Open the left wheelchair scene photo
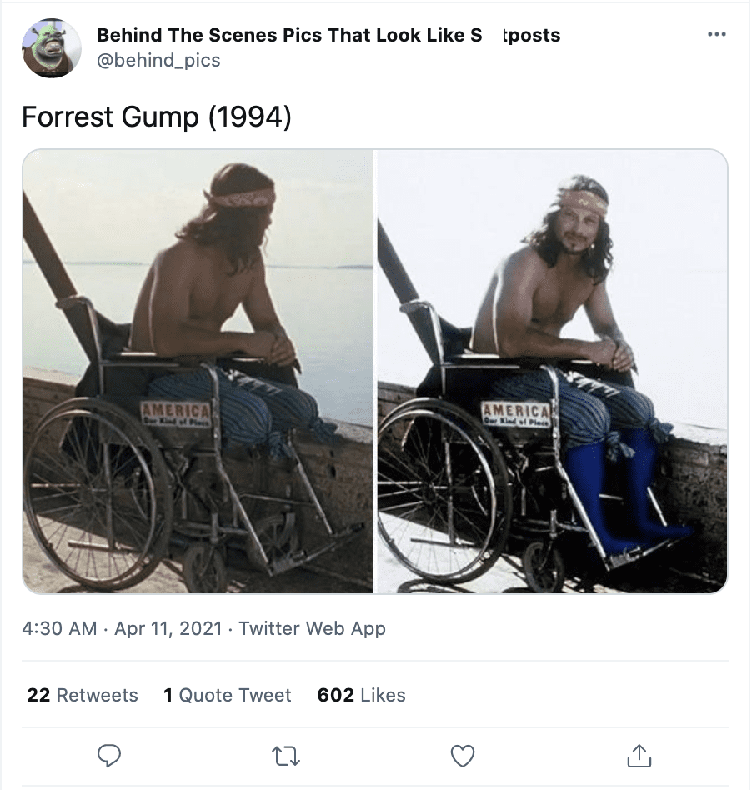 198,372
